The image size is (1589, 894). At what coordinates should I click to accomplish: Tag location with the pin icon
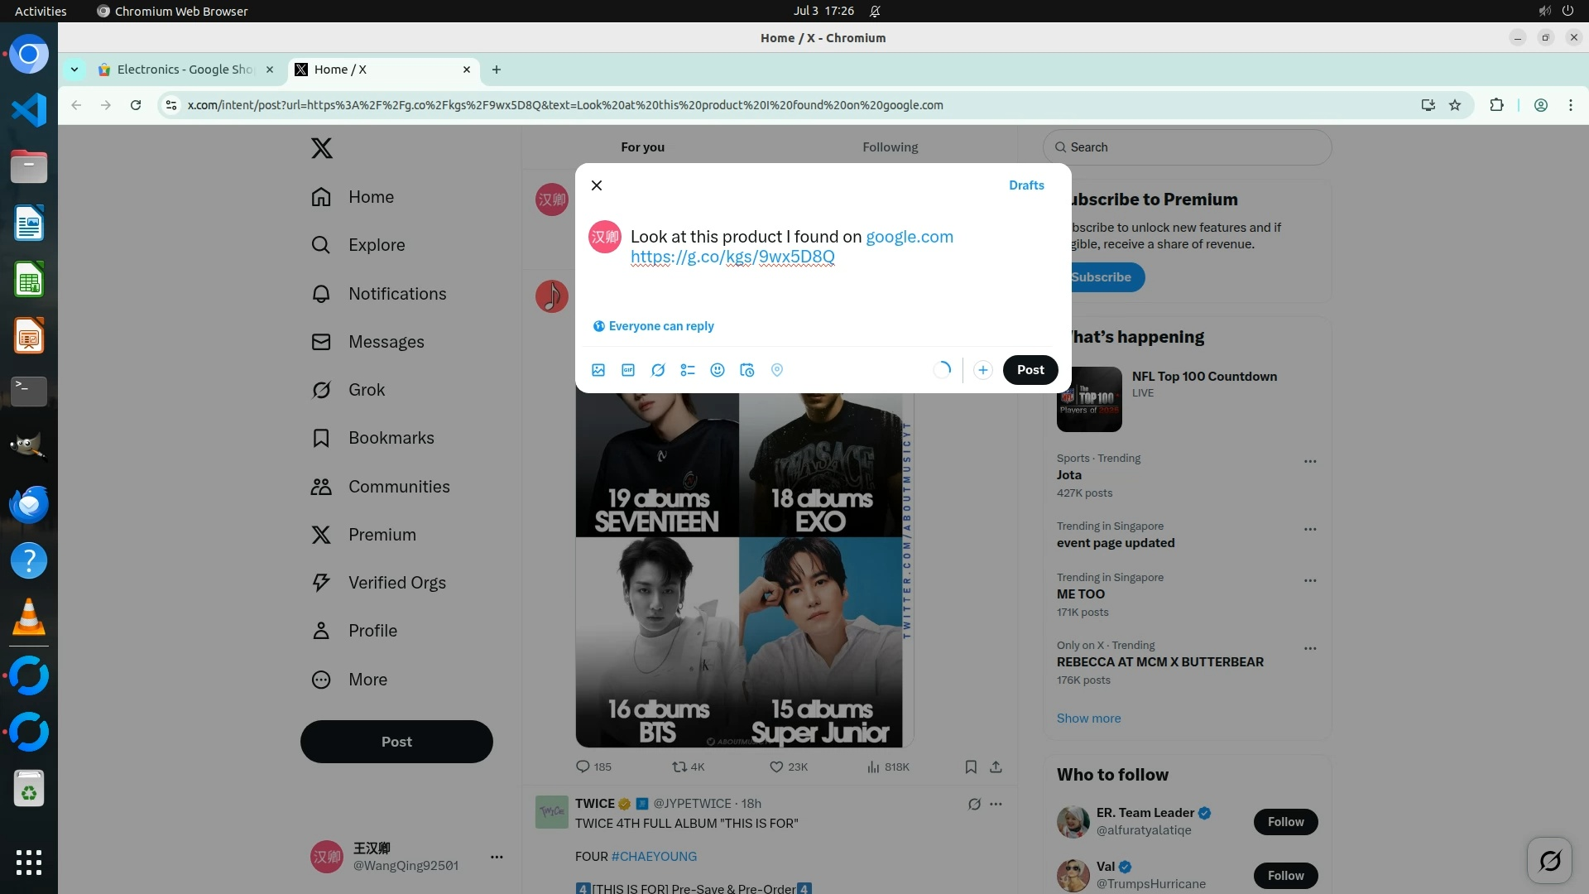(x=777, y=370)
